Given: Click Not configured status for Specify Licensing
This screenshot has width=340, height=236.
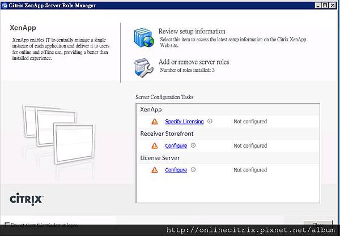Looking at the screenshot, I should [x=250, y=122].
